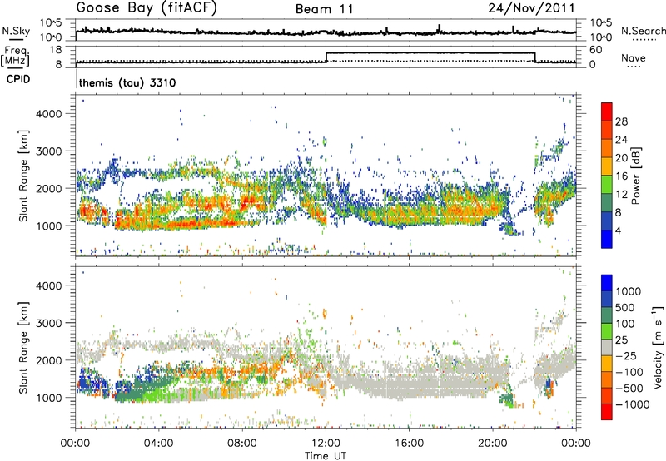Select the "20:00" time tick label
The width and height of the screenshot is (666, 461).
pyautogui.click(x=492, y=444)
